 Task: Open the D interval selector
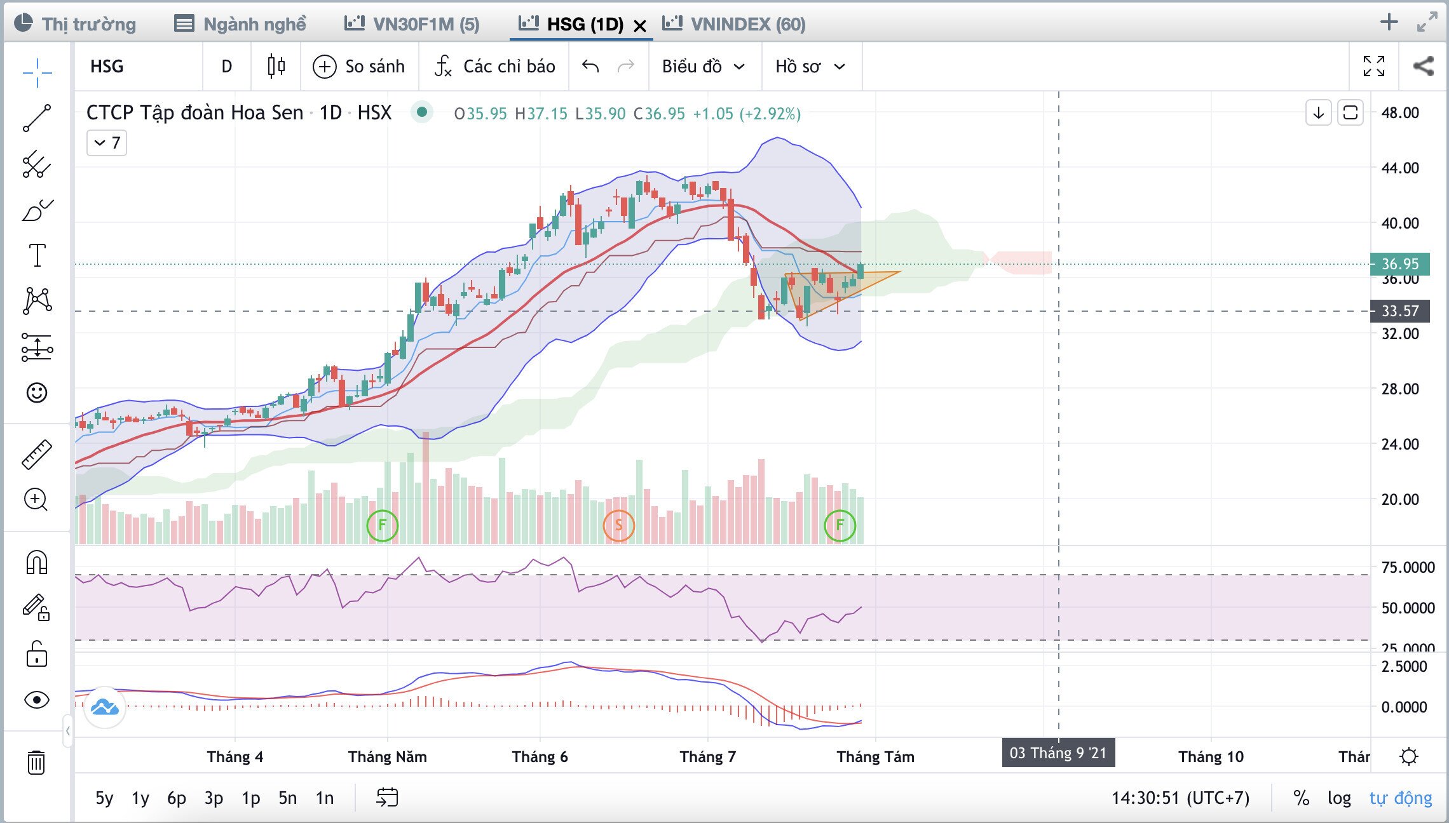tap(227, 66)
